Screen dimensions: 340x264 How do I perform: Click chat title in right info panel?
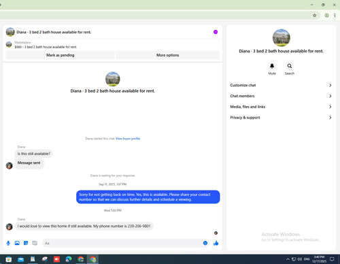click(281, 51)
